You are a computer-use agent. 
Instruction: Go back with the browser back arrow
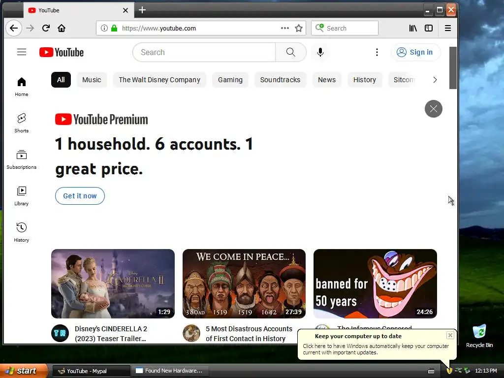13,28
